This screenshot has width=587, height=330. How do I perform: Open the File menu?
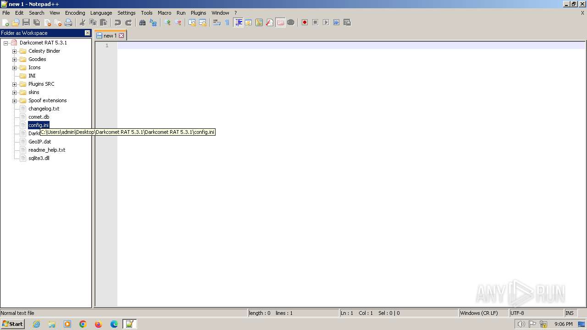tap(6, 13)
